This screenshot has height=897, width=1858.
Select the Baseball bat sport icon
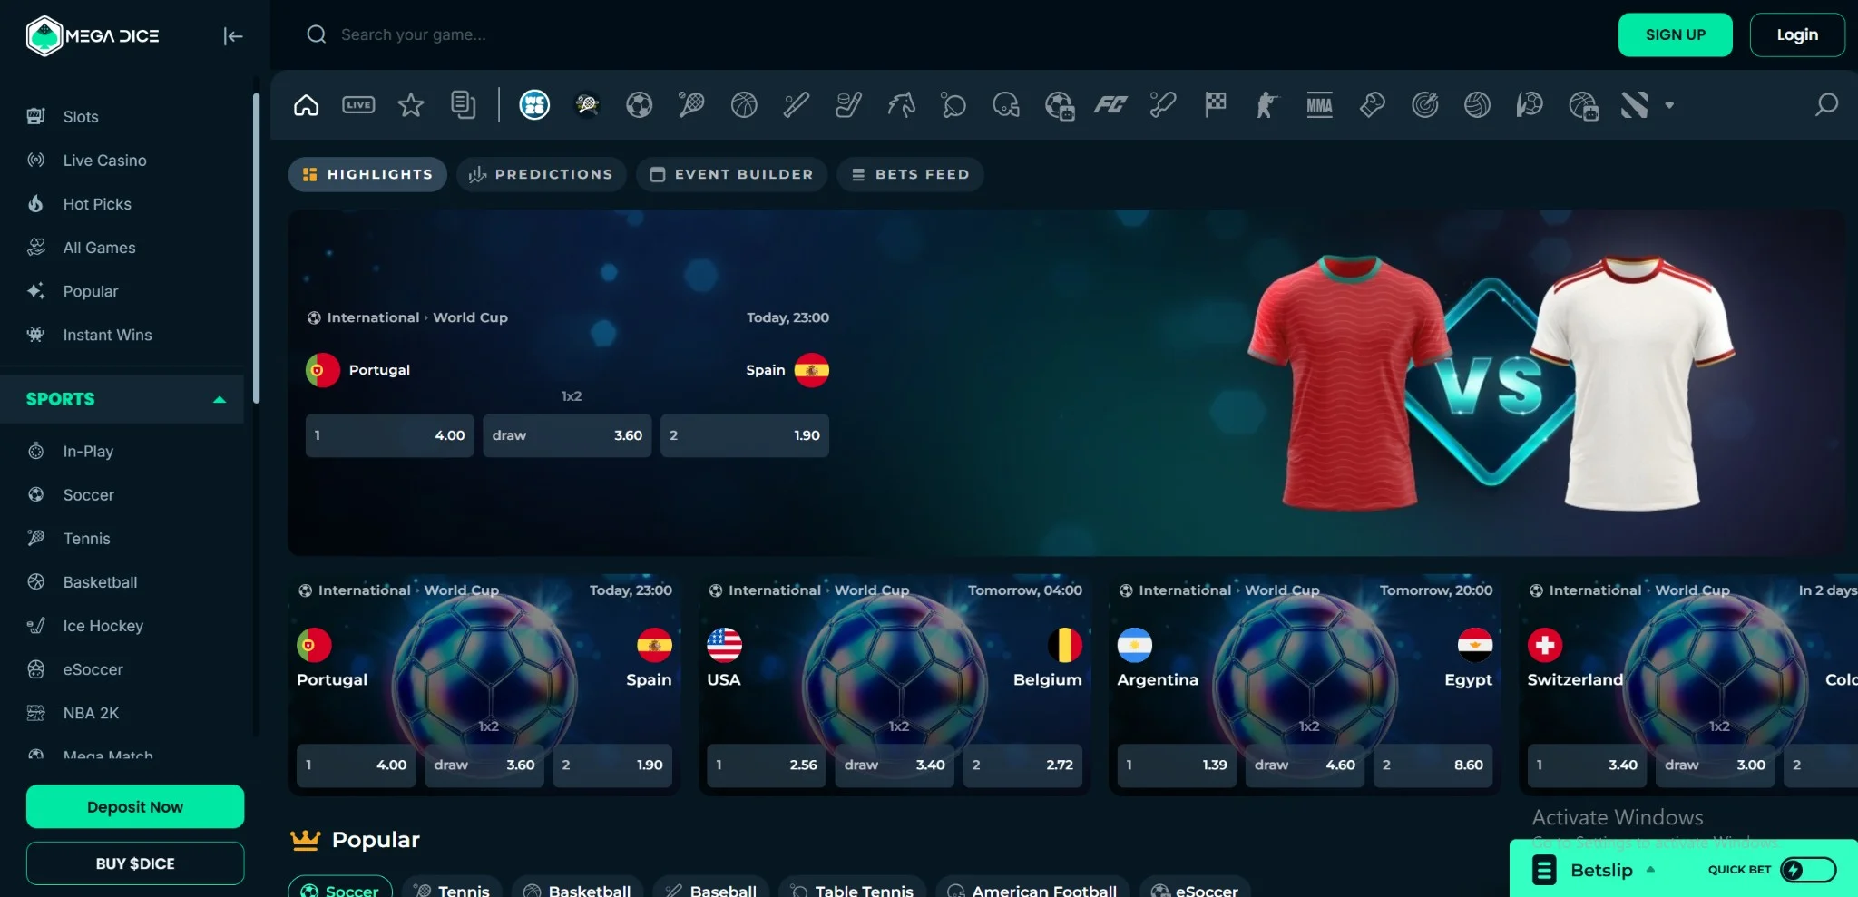click(797, 105)
